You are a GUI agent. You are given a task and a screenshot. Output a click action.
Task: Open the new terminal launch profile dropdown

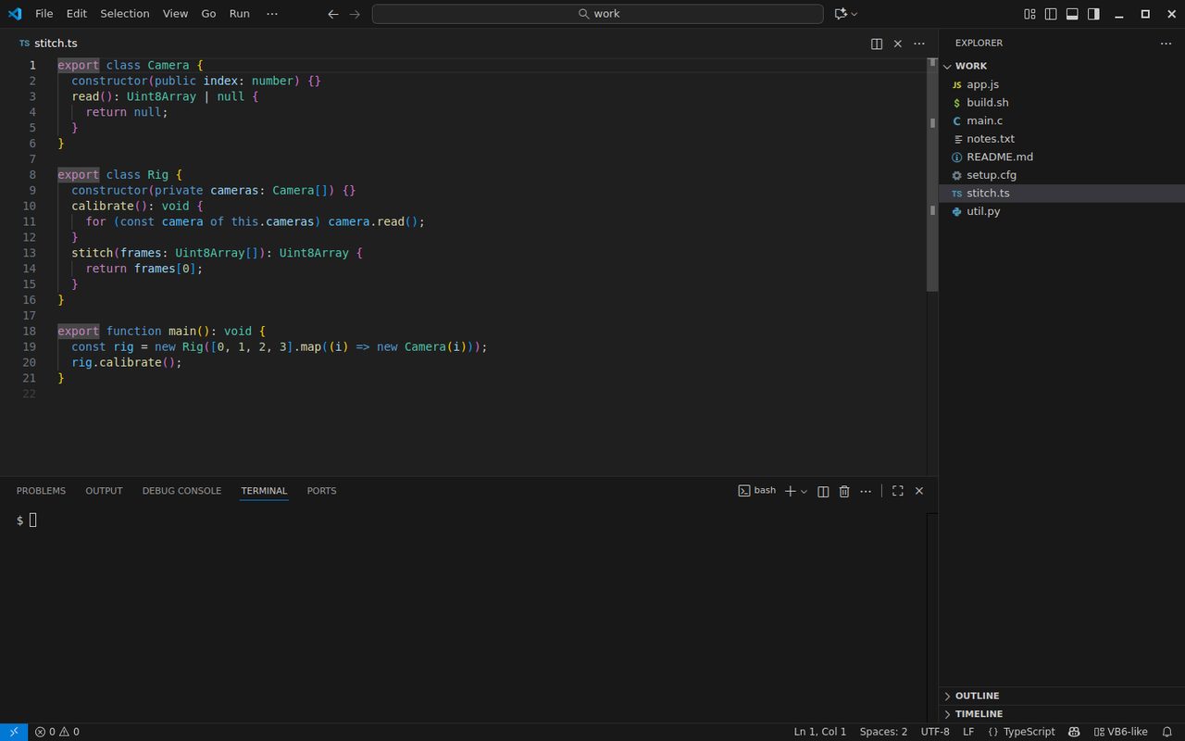(804, 491)
